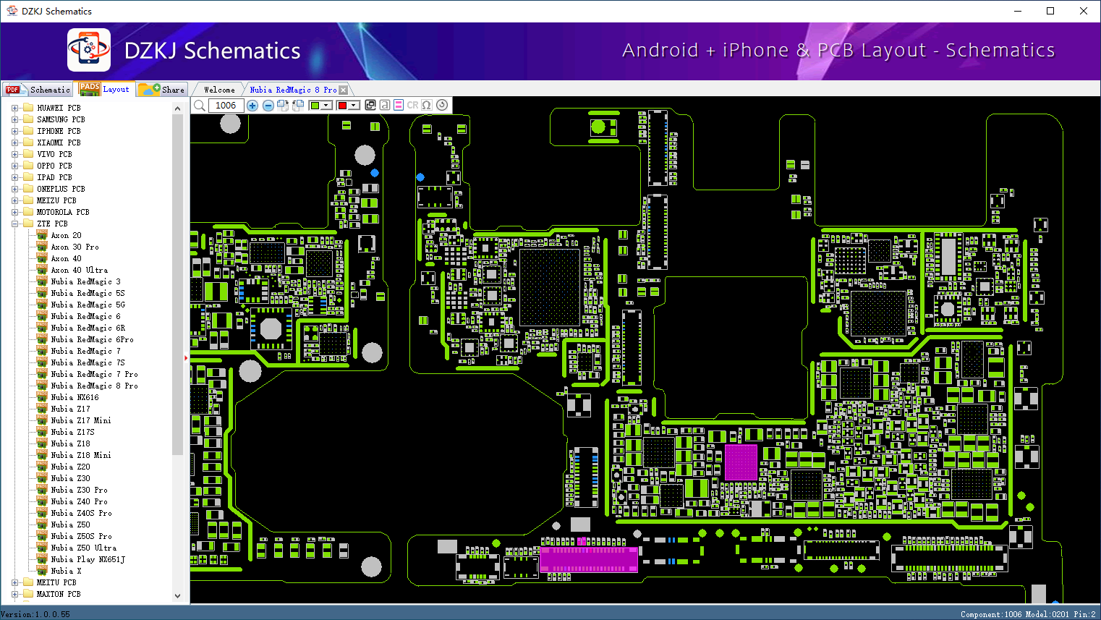The width and height of the screenshot is (1101, 620).
Task: Select Nubia Z40S Pro in the tree
Action: click(x=81, y=513)
